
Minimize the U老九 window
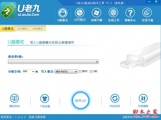149,2
